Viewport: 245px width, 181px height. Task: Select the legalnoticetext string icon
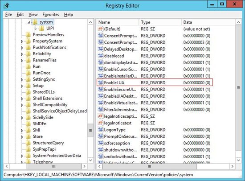coord(101,123)
